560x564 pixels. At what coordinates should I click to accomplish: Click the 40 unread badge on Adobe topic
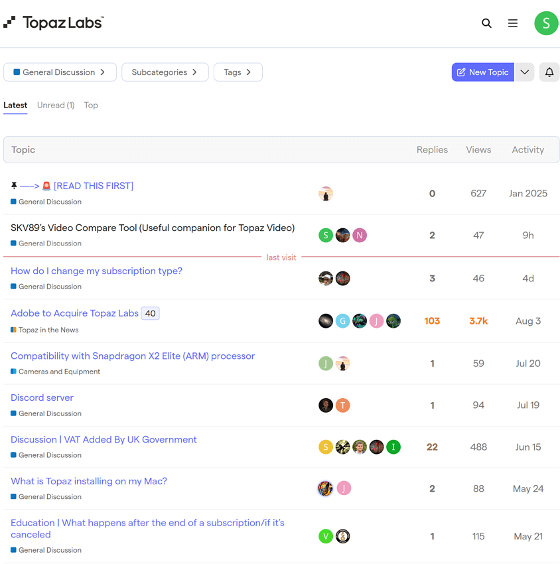(x=150, y=313)
